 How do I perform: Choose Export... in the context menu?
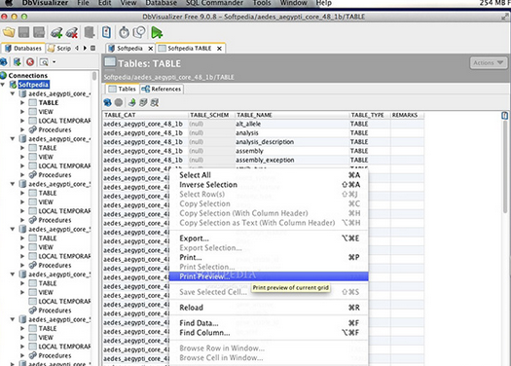click(269, 238)
